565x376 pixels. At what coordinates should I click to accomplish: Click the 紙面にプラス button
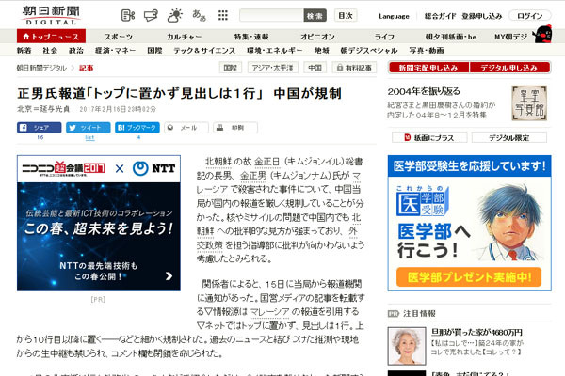[429, 137]
